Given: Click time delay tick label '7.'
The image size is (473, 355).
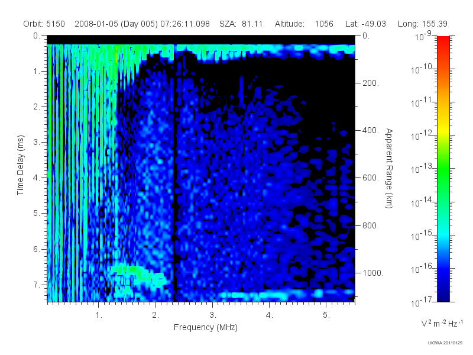Looking at the screenshot, I should (37, 285).
